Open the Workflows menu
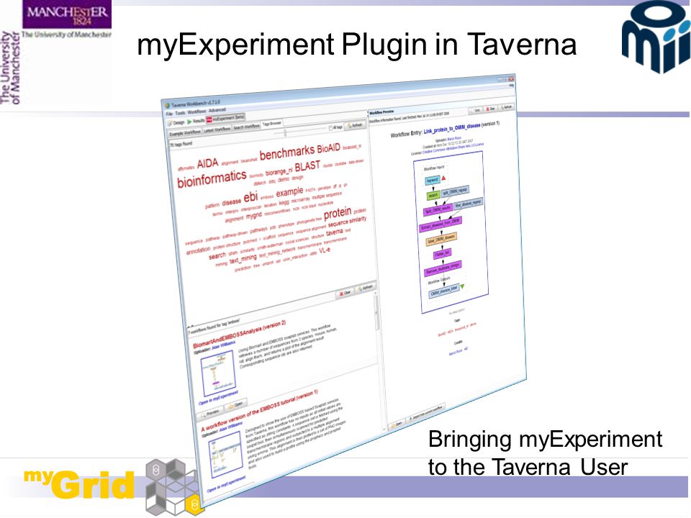Screen dimensions: 691x518 point(197,112)
